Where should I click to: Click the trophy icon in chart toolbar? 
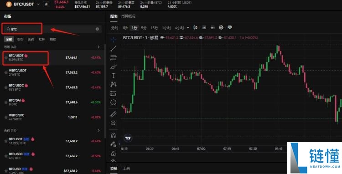click(229, 27)
